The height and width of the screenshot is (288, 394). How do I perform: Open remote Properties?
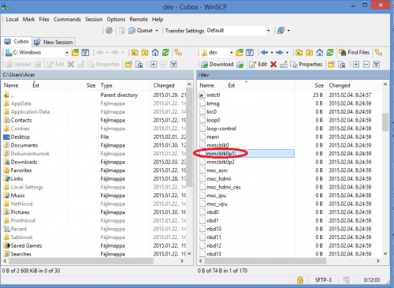point(307,65)
